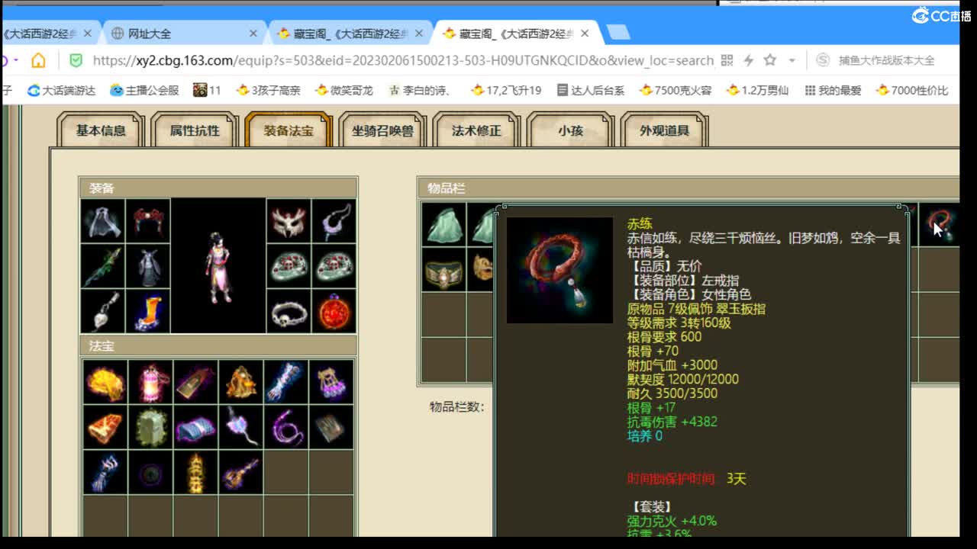
Task: Click the purple wind chime treasure
Action: [331, 382]
